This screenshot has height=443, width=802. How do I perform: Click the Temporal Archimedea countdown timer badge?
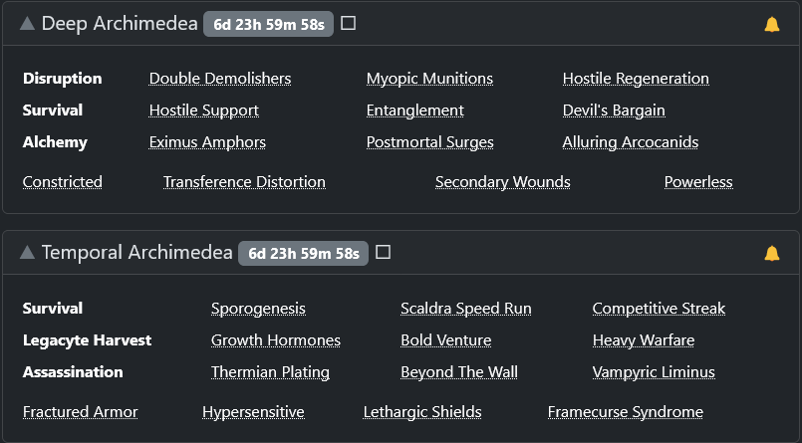[x=303, y=253]
